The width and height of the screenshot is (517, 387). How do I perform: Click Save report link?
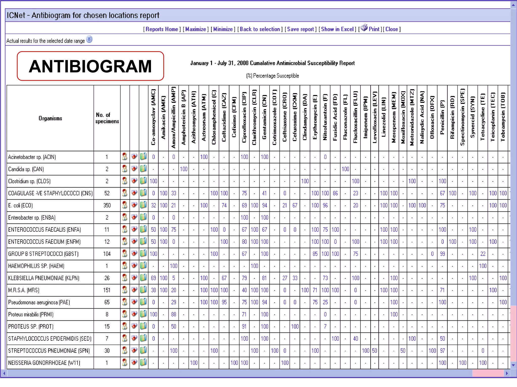[300, 29]
